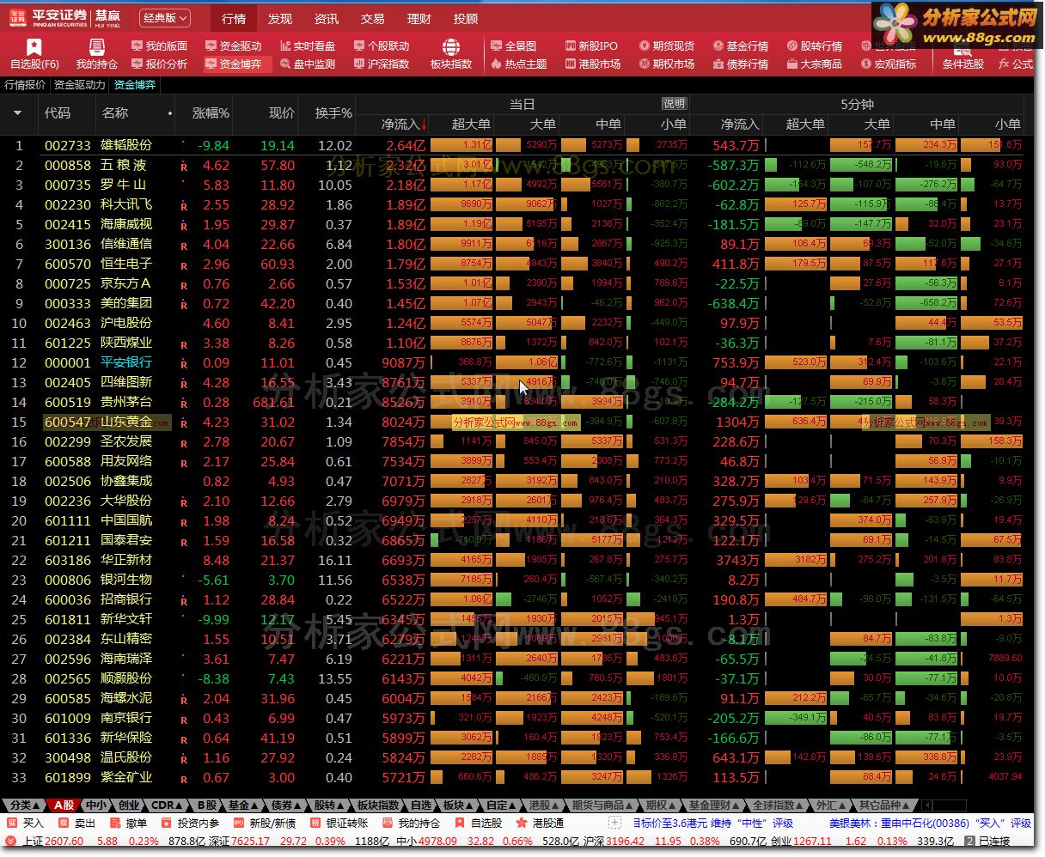Sort by 现价 column header
1045x857 pixels.
tap(281, 112)
